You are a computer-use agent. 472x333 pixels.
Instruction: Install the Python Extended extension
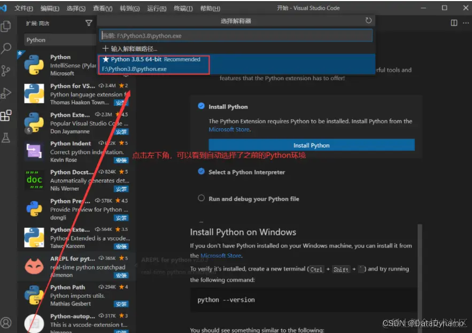pyautogui.click(x=121, y=247)
